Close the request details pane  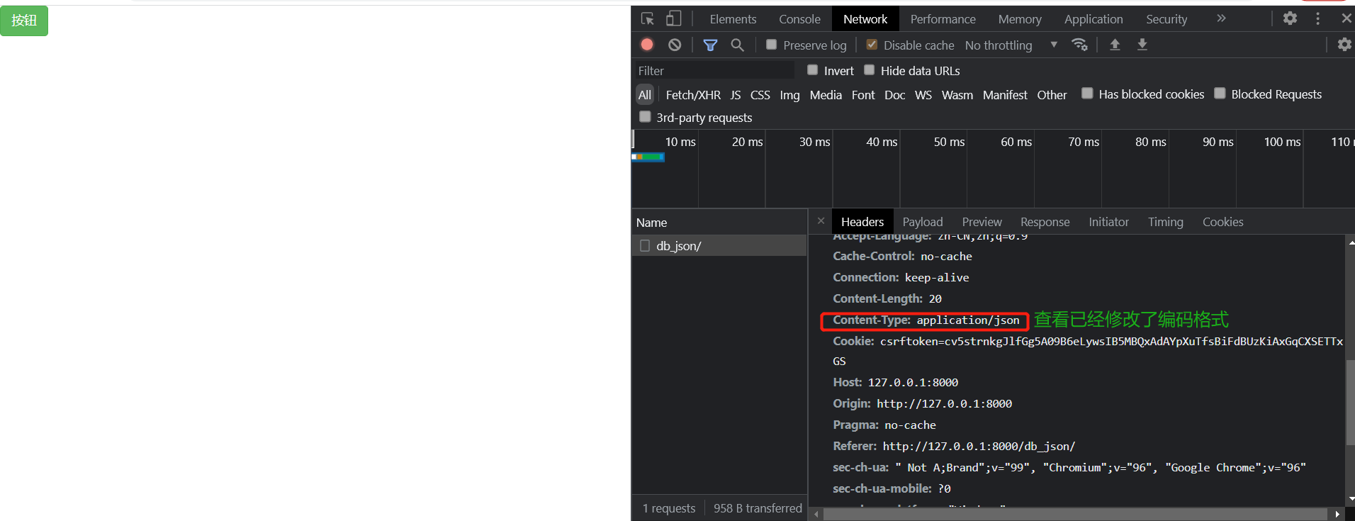pyautogui.click(x=821, y=221)
